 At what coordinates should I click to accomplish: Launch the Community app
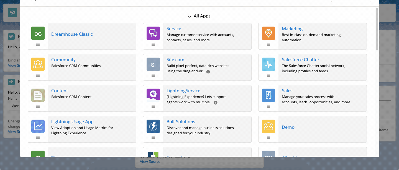(x=63, y=60)
